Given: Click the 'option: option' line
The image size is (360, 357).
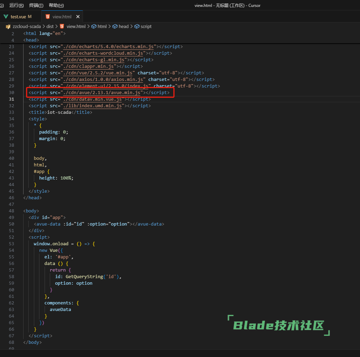Looking at the screenshot, I should click(x=74, y=283).
